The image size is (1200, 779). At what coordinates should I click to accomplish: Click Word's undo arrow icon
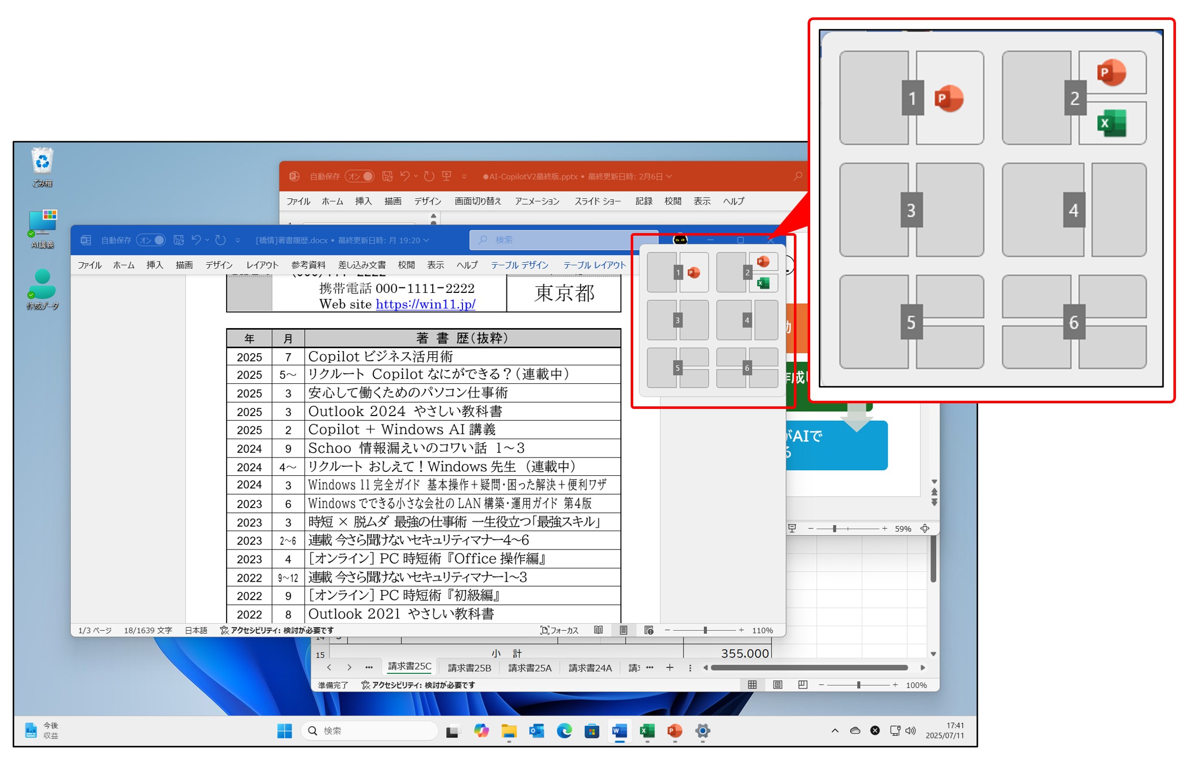[196, 240]
